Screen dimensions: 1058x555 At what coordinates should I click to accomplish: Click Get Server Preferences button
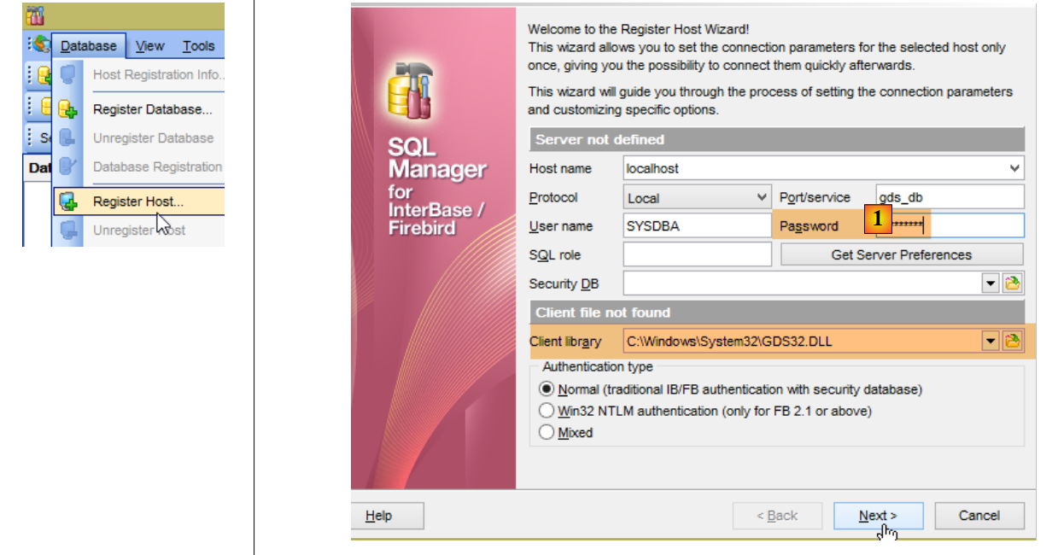tap(901, 254)
